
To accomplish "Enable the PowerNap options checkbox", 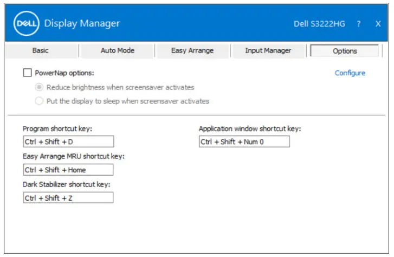I will tap(27, 73).
